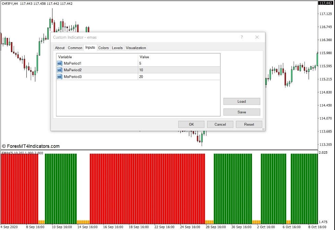
Task: Click the dialog help question mark
Action: click(242, 37)
